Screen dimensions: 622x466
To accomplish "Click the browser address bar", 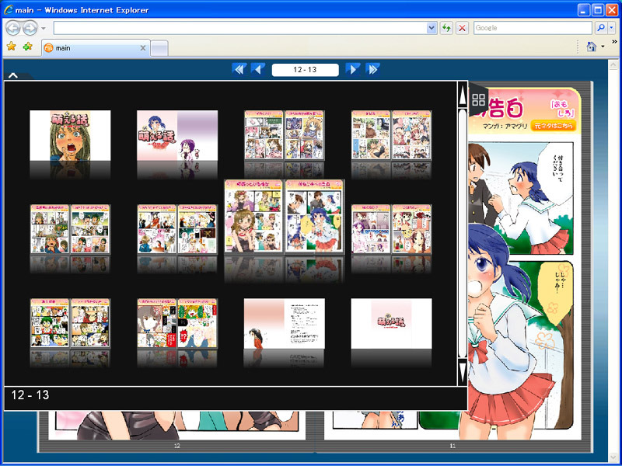I will [240, 28].
